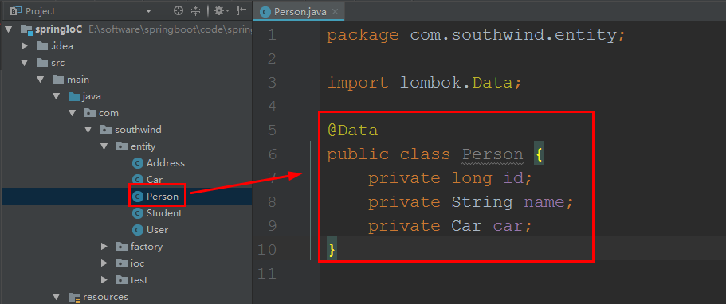Click the Student class icon
This screenshot has width=726, height=304.
point(138,213)
